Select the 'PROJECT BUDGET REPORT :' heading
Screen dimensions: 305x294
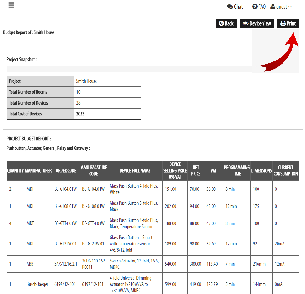click(x=29, y=139)
